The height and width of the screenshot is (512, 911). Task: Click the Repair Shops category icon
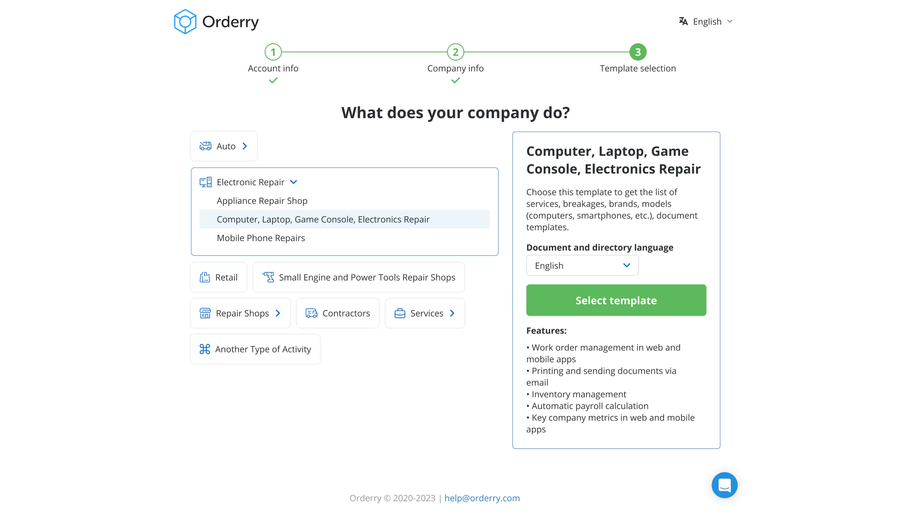click(x=205, y=313)
